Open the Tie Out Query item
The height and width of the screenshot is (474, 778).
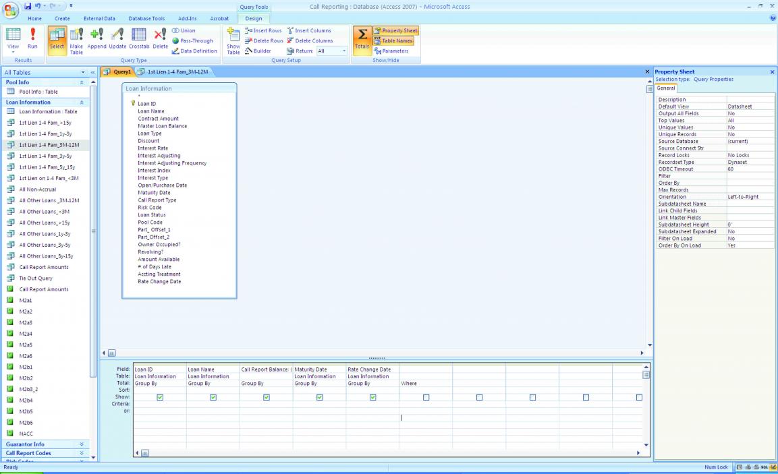pos(36,278)
